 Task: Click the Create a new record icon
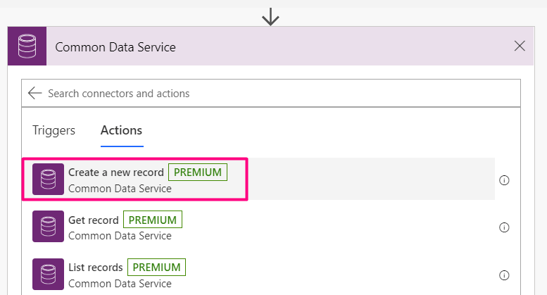[x=48, y=180]
